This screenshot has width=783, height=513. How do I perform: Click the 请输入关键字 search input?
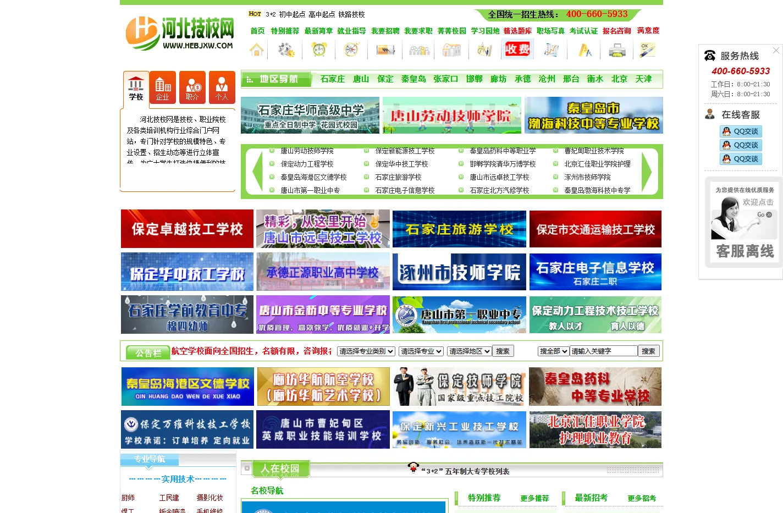(x=603, y=351)
